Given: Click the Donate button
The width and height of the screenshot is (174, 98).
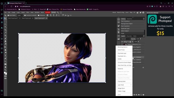Looking at the screenshot, I should [54, 13].
